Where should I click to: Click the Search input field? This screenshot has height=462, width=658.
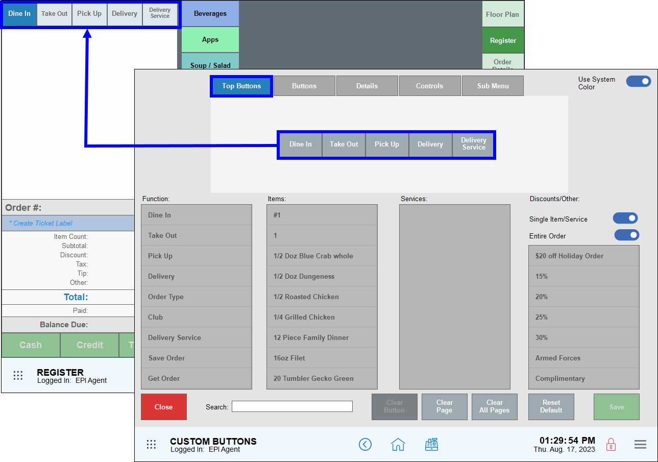point(292,406)
